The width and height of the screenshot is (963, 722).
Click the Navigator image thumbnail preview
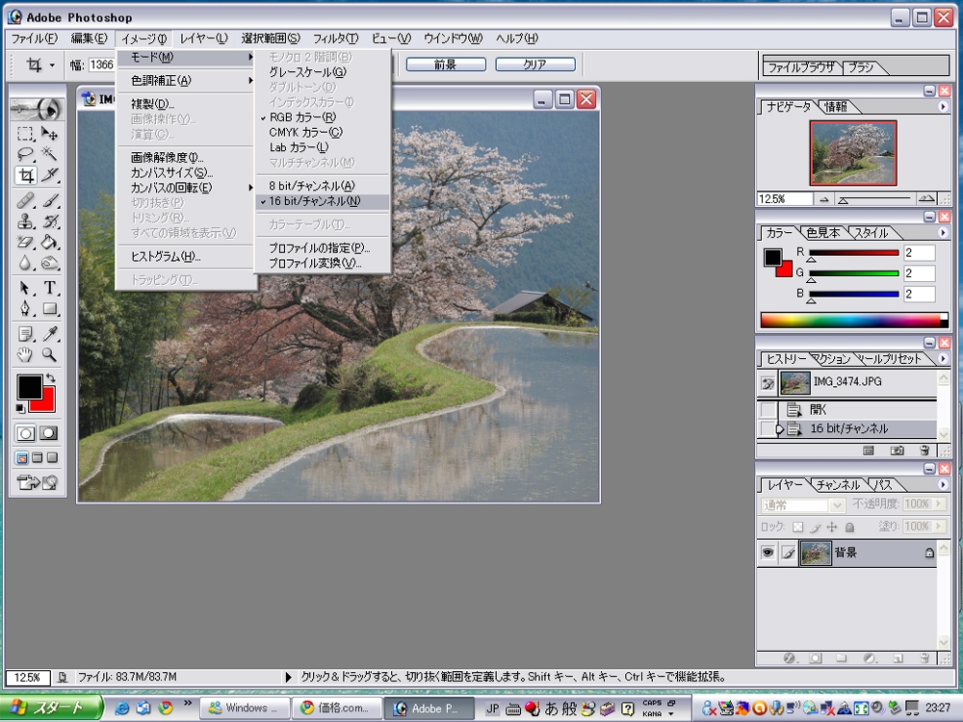coord(852,153)
